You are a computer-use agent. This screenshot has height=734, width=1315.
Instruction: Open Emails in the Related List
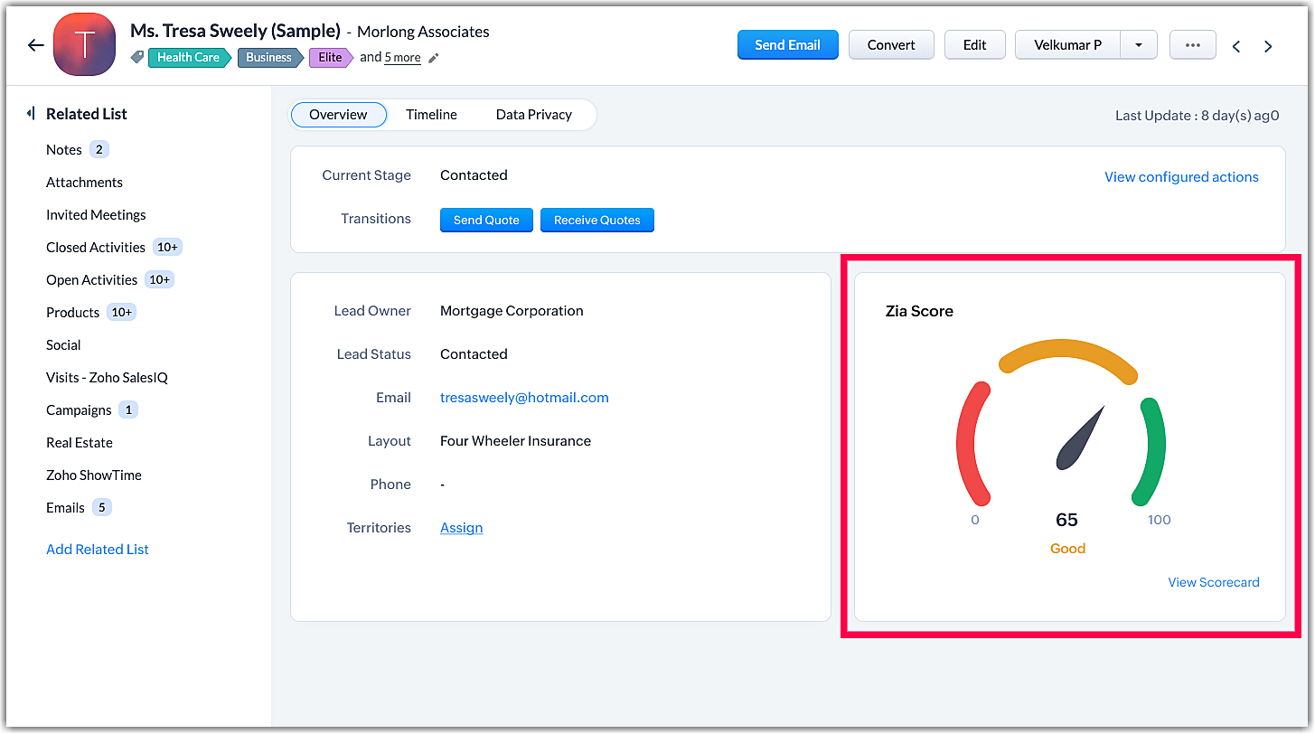click(65, 508)
